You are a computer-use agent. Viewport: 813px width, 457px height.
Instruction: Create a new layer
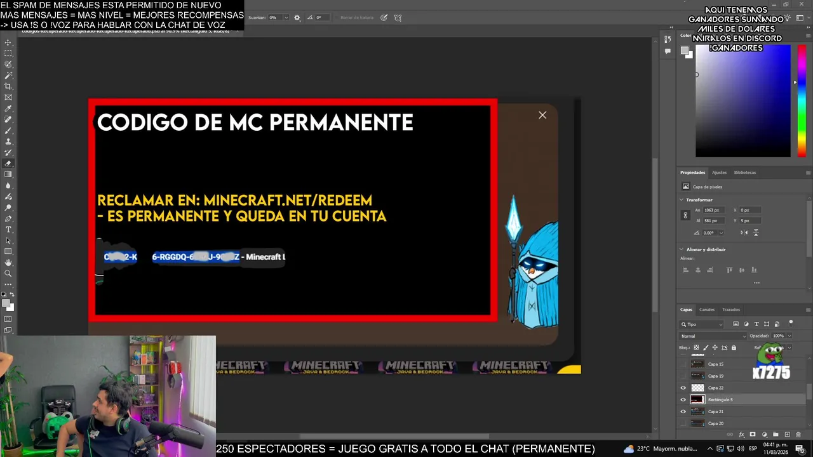point(788,434)
